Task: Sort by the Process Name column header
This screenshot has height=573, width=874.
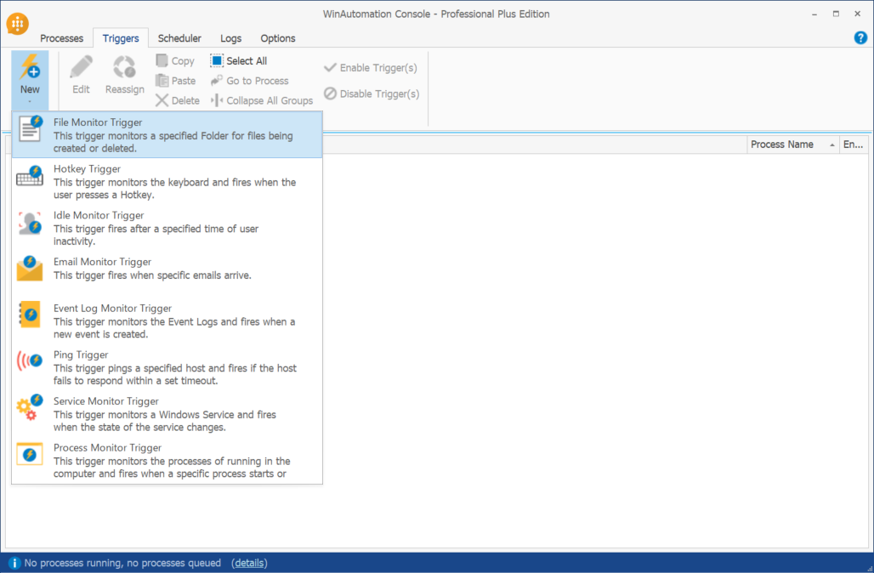Action: click(x=782, y=145)
